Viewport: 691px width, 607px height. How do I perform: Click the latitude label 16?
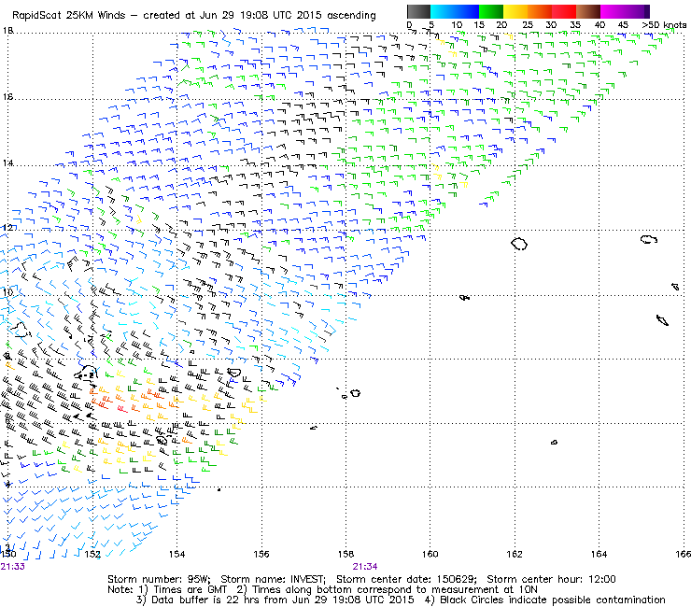(x=7, y=97)
